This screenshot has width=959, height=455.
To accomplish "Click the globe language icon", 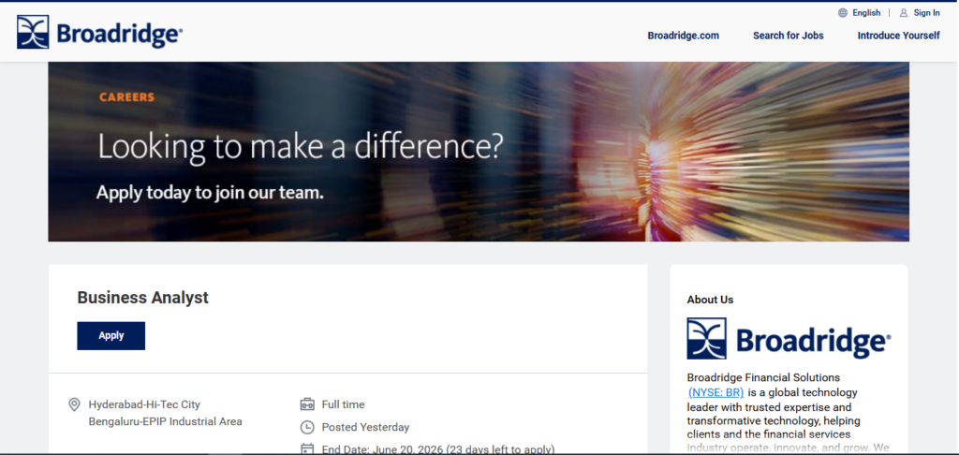I will (843, 13).
